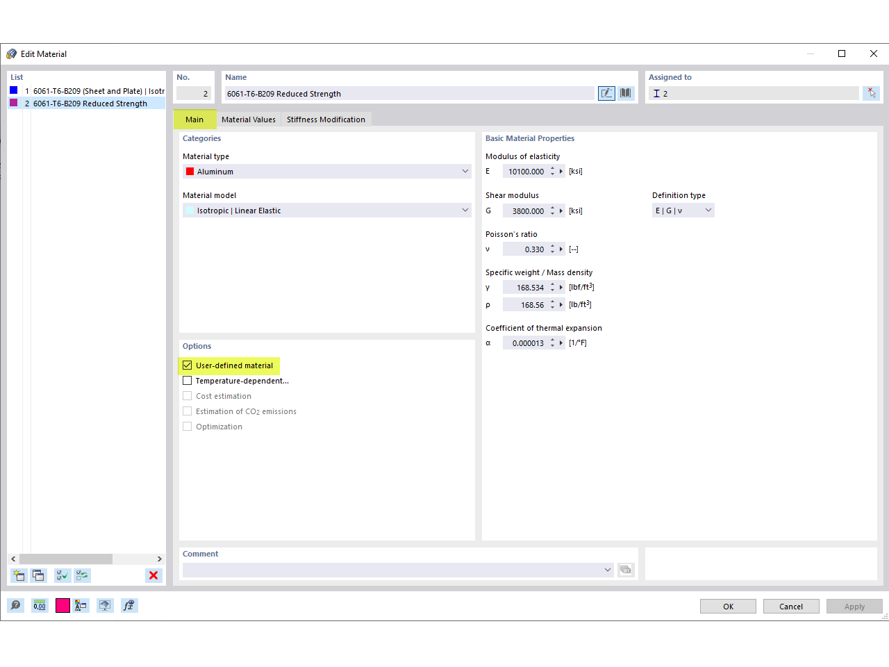
Task: Click the pink color swatch in bottom toolbar
Action: pyautogui.click(x=63, y=605)
